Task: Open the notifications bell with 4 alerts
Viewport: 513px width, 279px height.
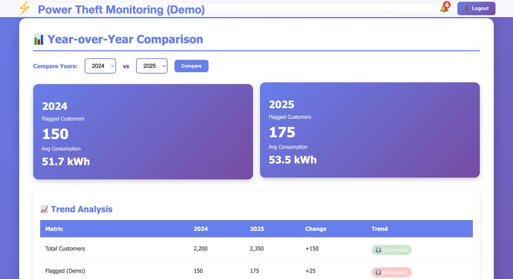Action: (x=444, y=8)
